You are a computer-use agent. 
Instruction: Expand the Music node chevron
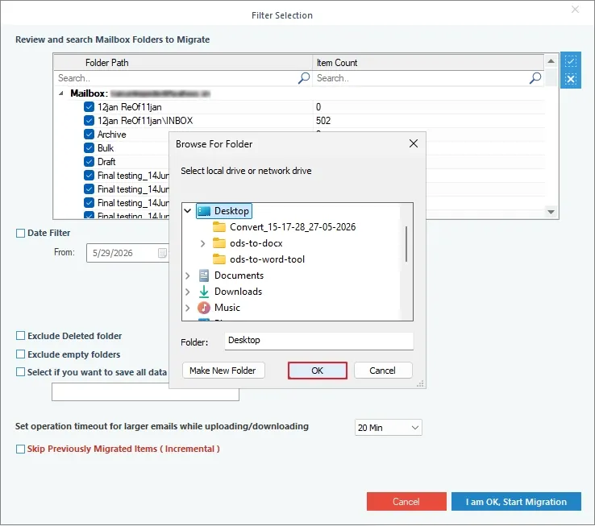(x=188, y=308)
